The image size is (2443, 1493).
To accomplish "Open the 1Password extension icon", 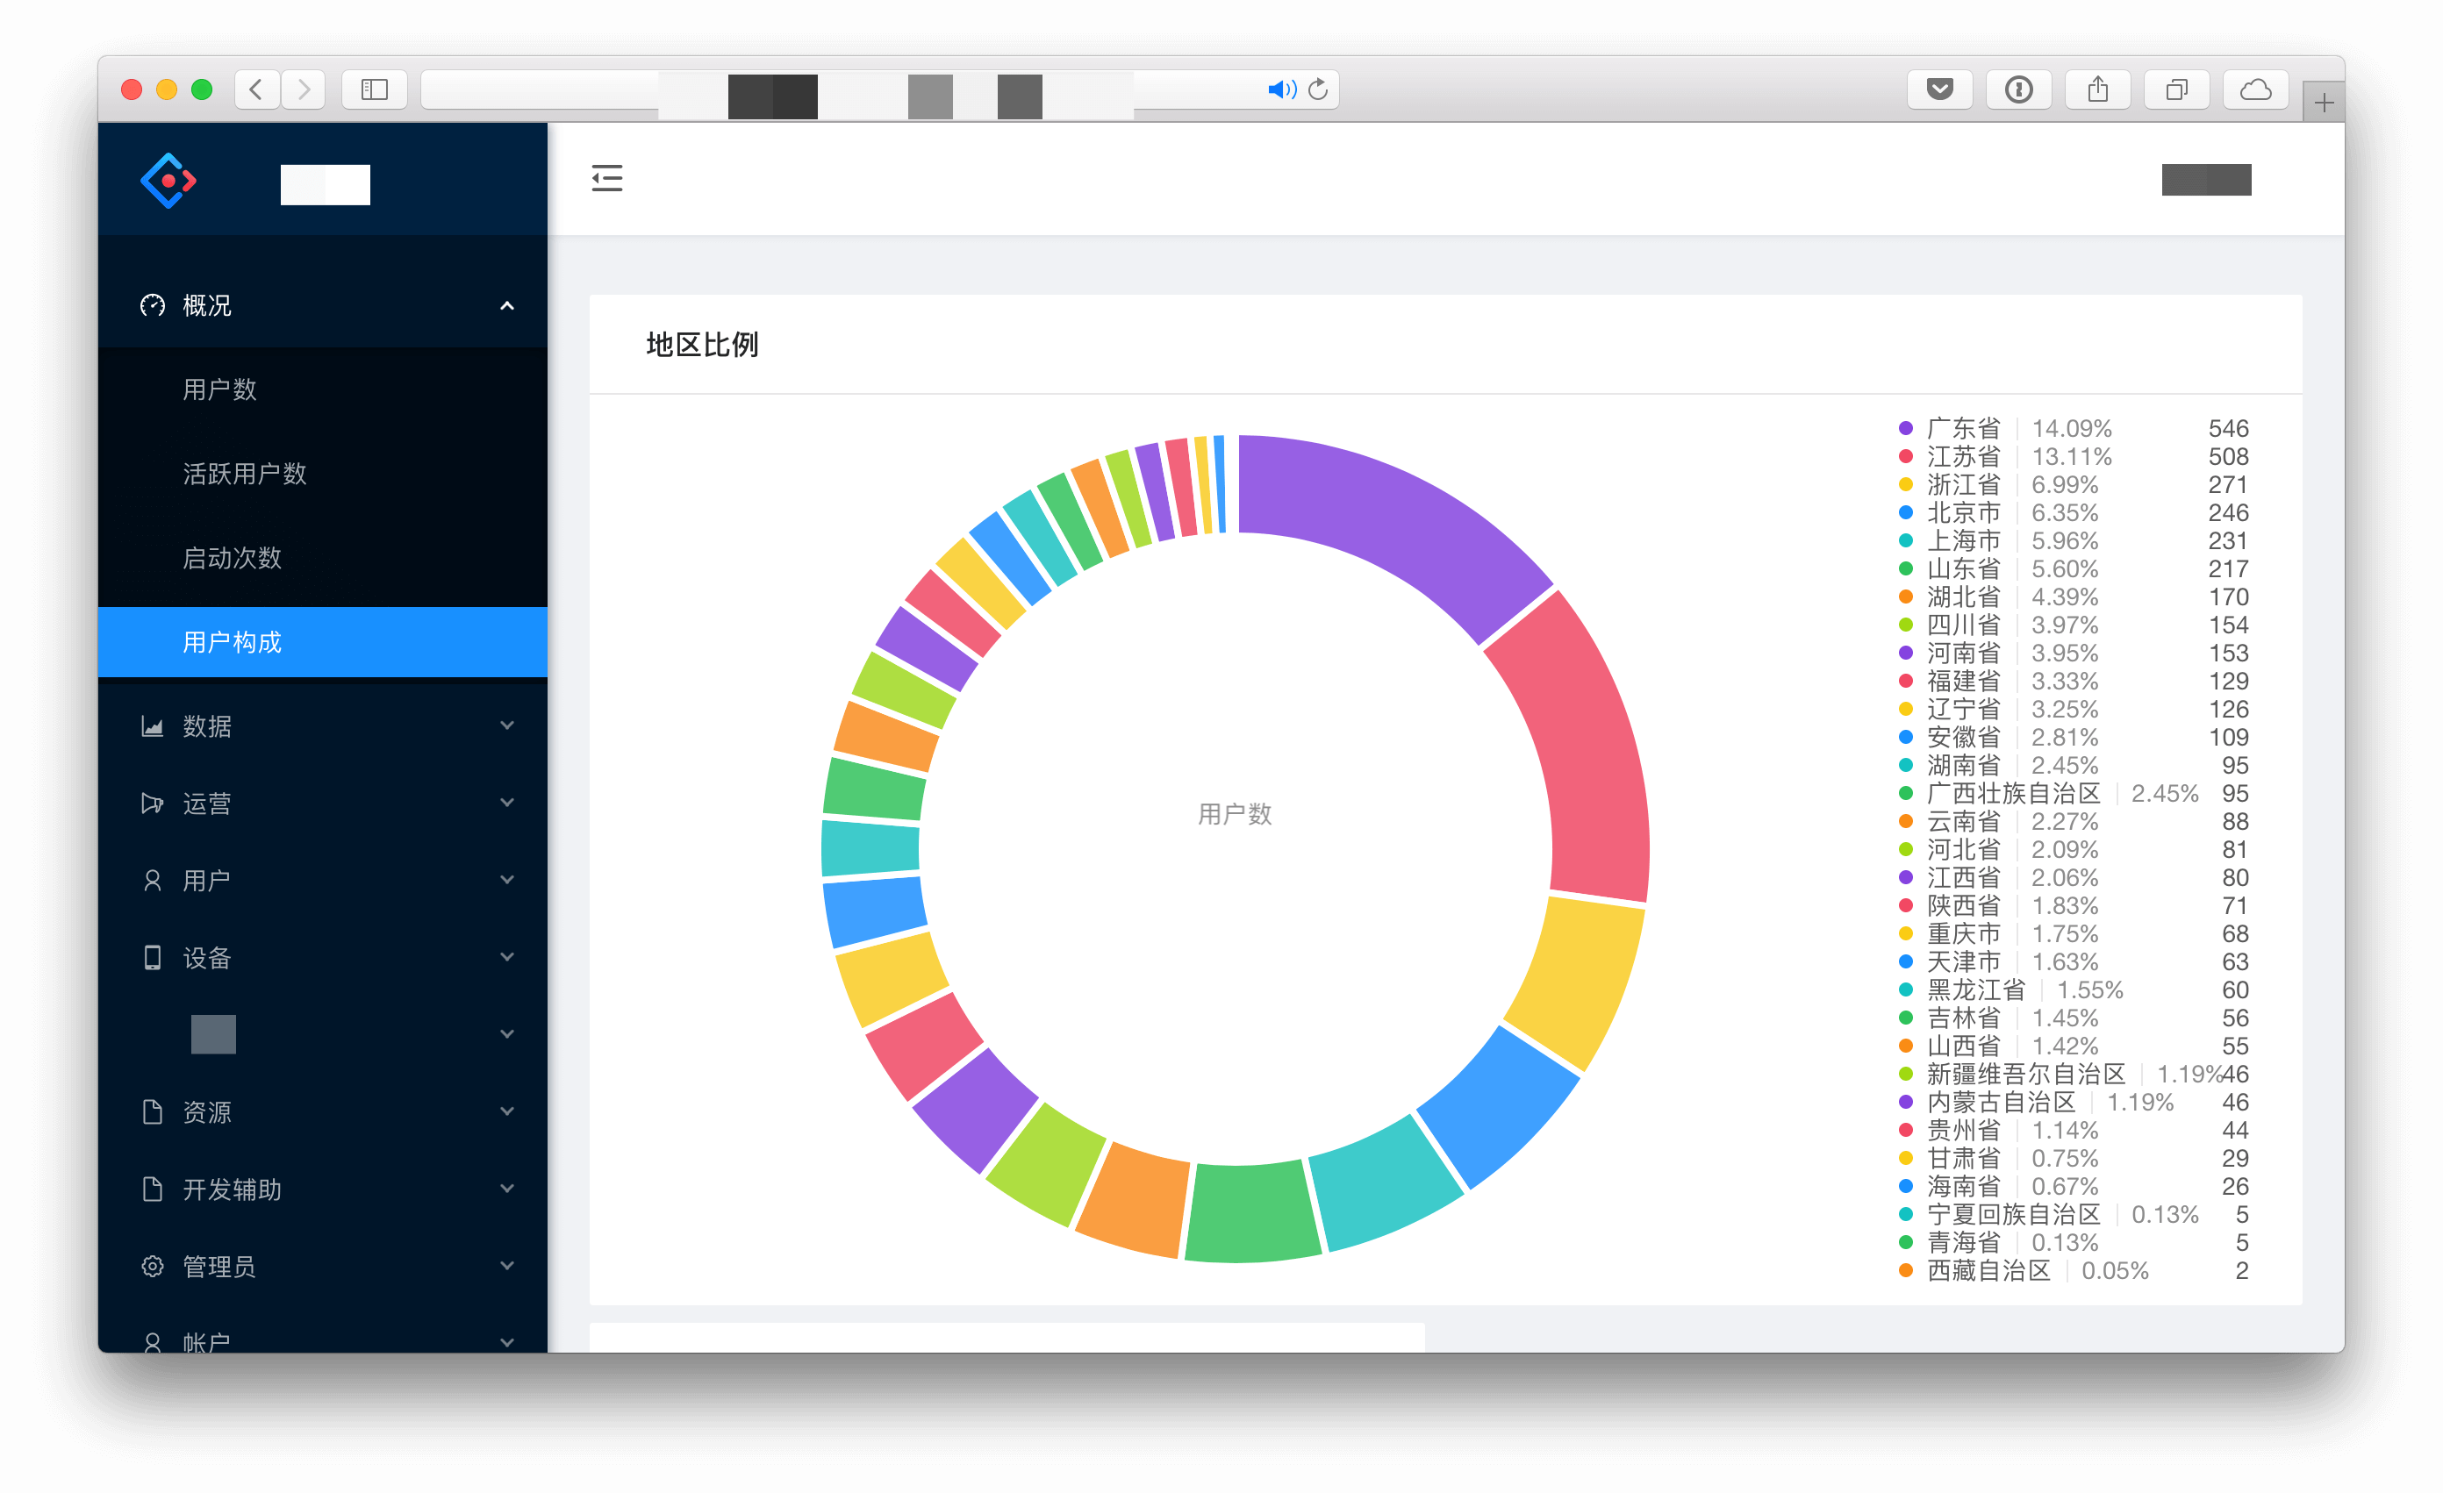I will point(2018,89).
